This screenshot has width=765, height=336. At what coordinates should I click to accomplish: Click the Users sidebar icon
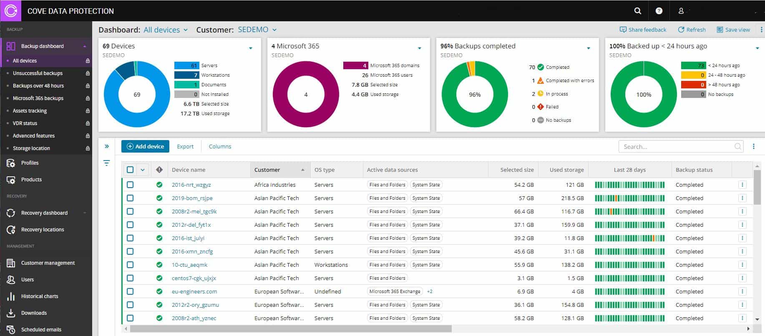[11, 280]
